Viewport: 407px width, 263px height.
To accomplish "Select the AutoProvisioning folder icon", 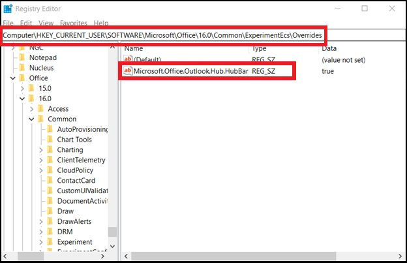I will [50, 129].
